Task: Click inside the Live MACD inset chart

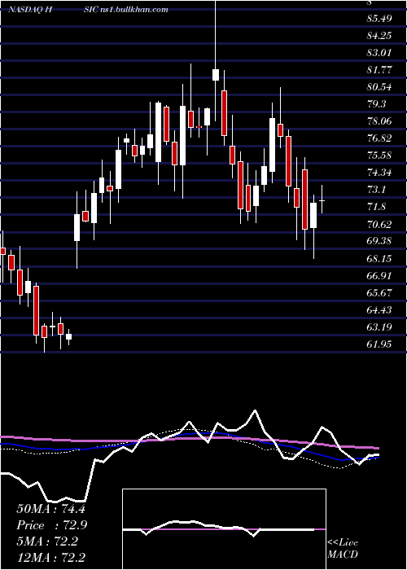Action: tap(224, 529)
